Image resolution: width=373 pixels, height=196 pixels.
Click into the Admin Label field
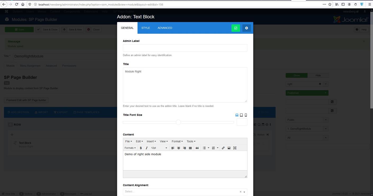point(185,48)
